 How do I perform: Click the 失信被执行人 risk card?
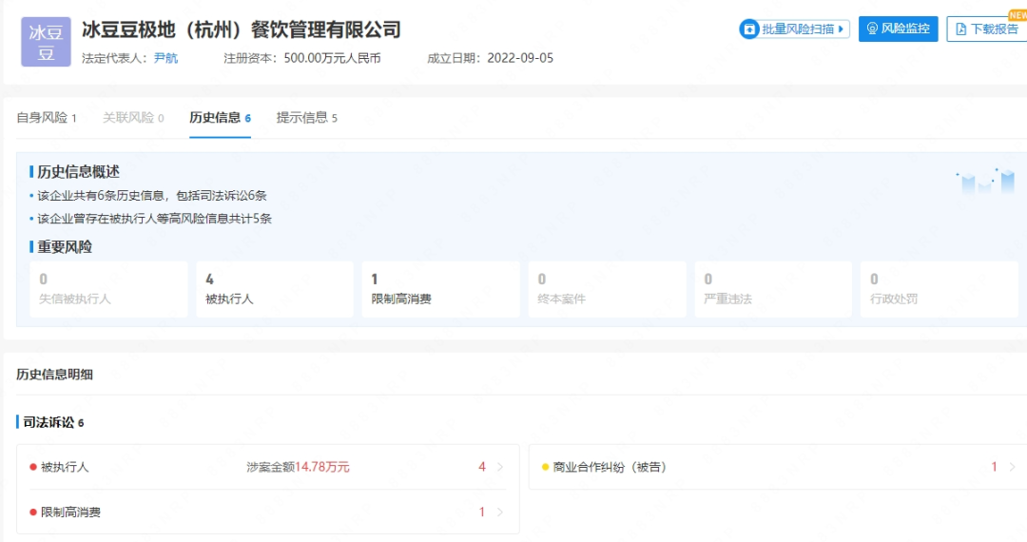108,289
